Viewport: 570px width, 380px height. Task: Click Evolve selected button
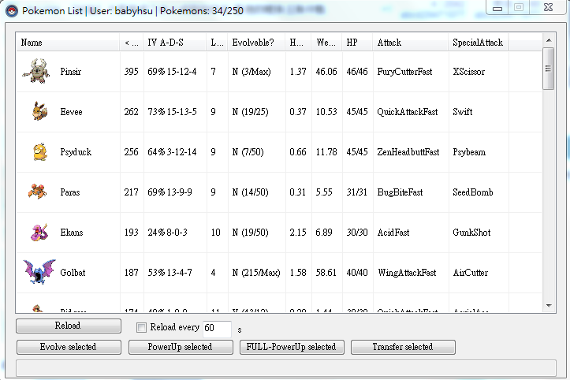coord(69,347)
